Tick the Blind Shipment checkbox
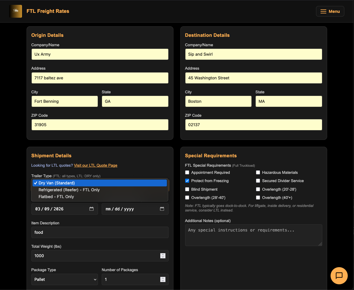Image resolution: width=354 pixels, height=290 pixels. tap(187, 189)
